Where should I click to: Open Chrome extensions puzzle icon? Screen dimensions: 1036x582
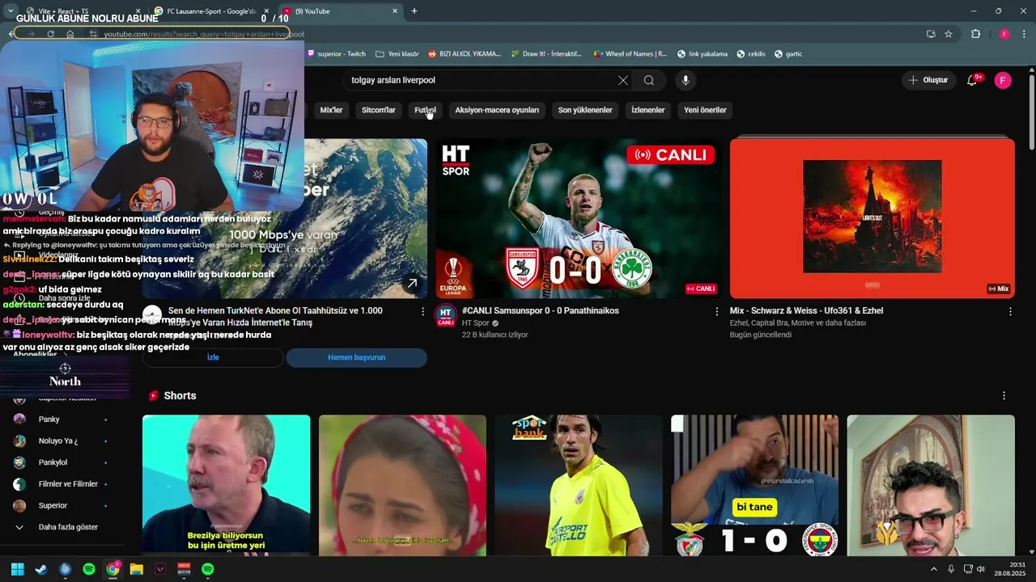pos(976,34)
